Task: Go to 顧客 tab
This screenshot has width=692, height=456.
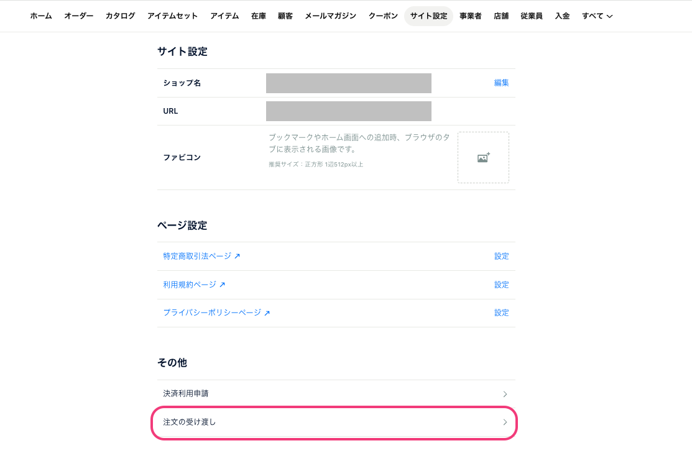Action: coord(285,16)
